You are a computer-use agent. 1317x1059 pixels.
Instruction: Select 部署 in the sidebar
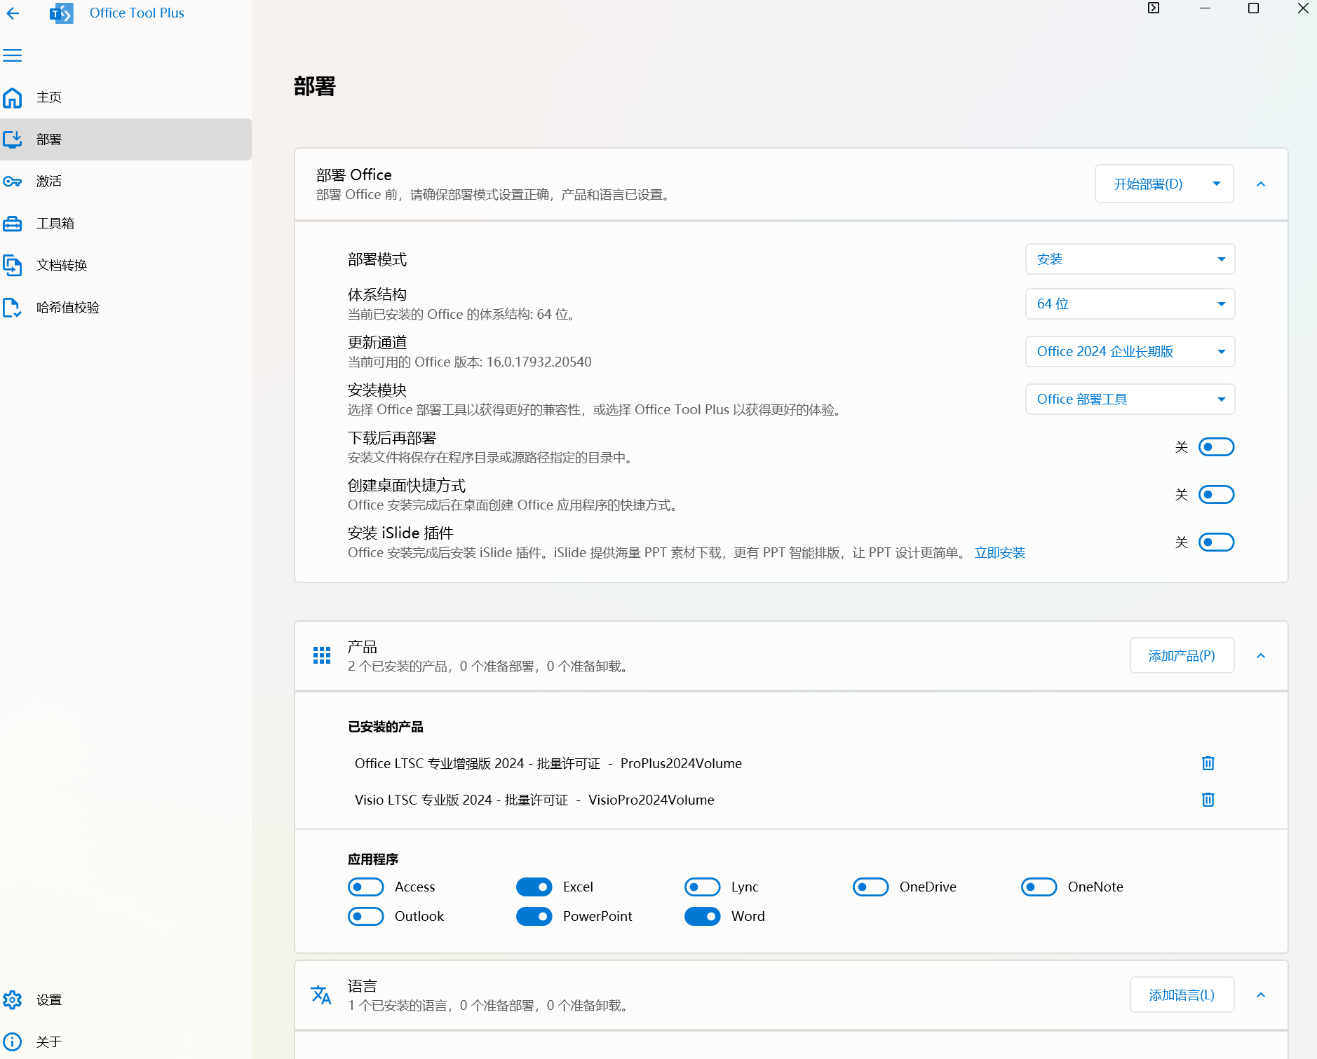126,139
